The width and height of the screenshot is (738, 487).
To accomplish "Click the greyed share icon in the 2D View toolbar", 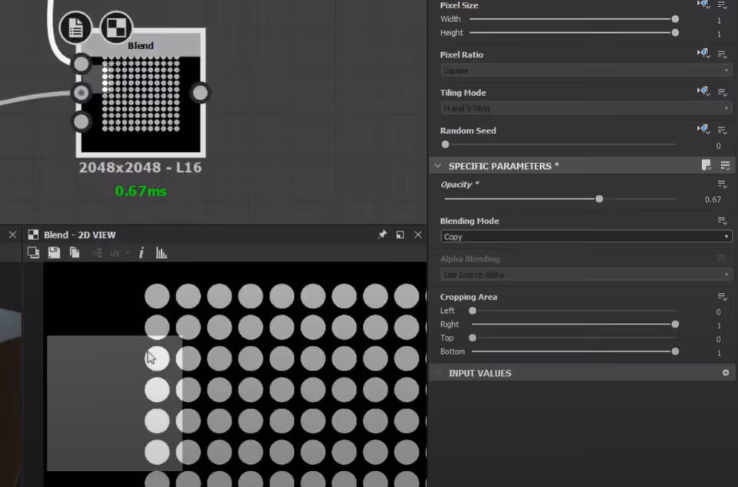I will 97,253.
